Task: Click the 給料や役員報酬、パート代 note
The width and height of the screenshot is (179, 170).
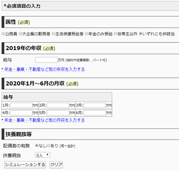Action: [87, 60]
